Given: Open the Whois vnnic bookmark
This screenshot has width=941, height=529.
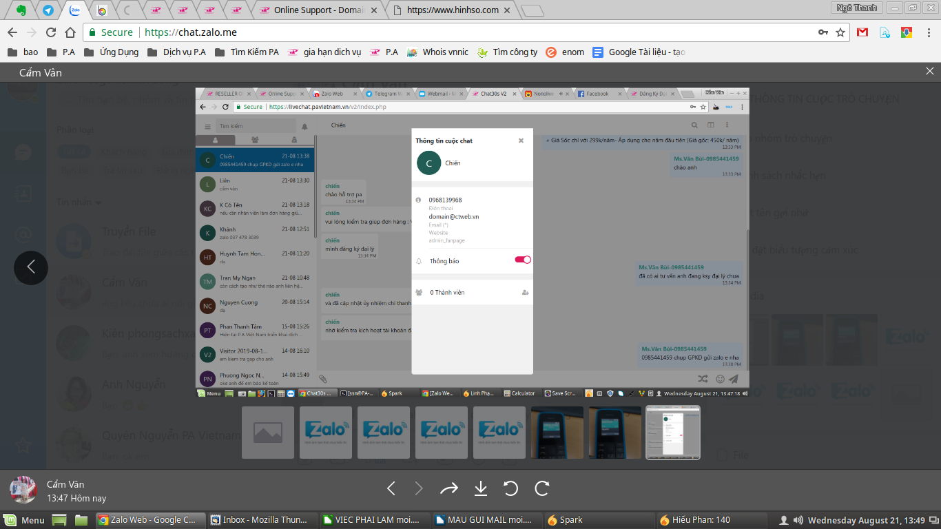Looking at the screenshot, I should point(437,52).
